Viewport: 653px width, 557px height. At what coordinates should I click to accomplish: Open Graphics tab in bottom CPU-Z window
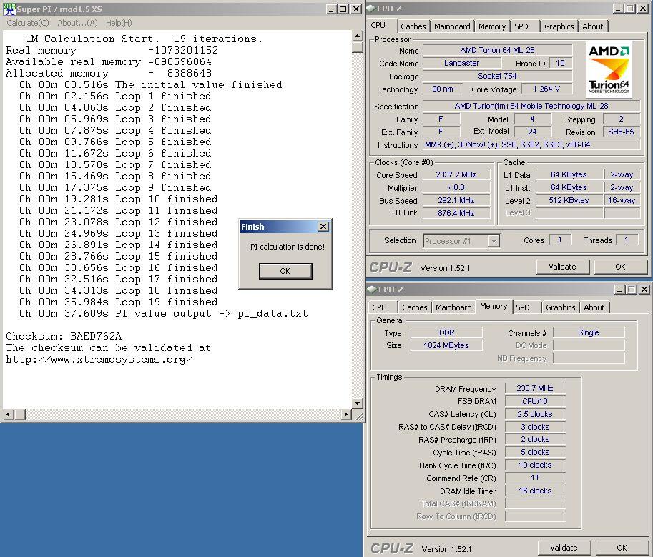pos(561,307)
